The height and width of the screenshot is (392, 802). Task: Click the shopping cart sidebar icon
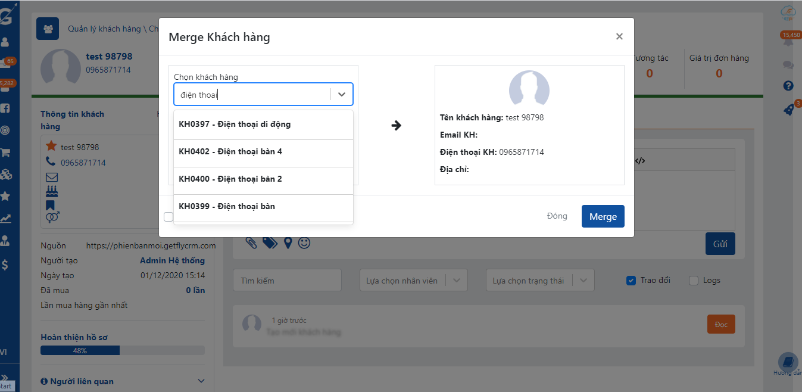[x=5, y=153]
